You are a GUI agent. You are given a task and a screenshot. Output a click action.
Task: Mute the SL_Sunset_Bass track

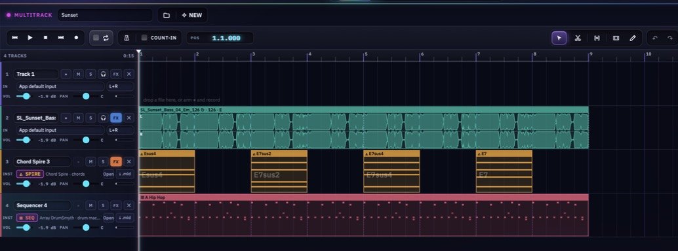[78, 118]
